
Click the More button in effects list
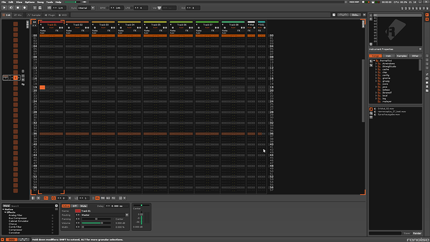pos(6,206)
